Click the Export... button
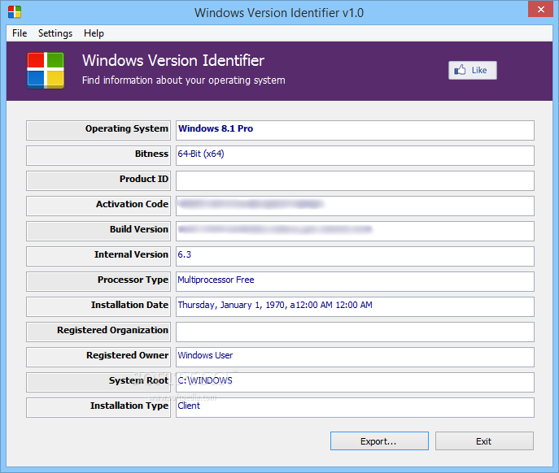This screenshot has height=473, width=559. pos(379,441)
